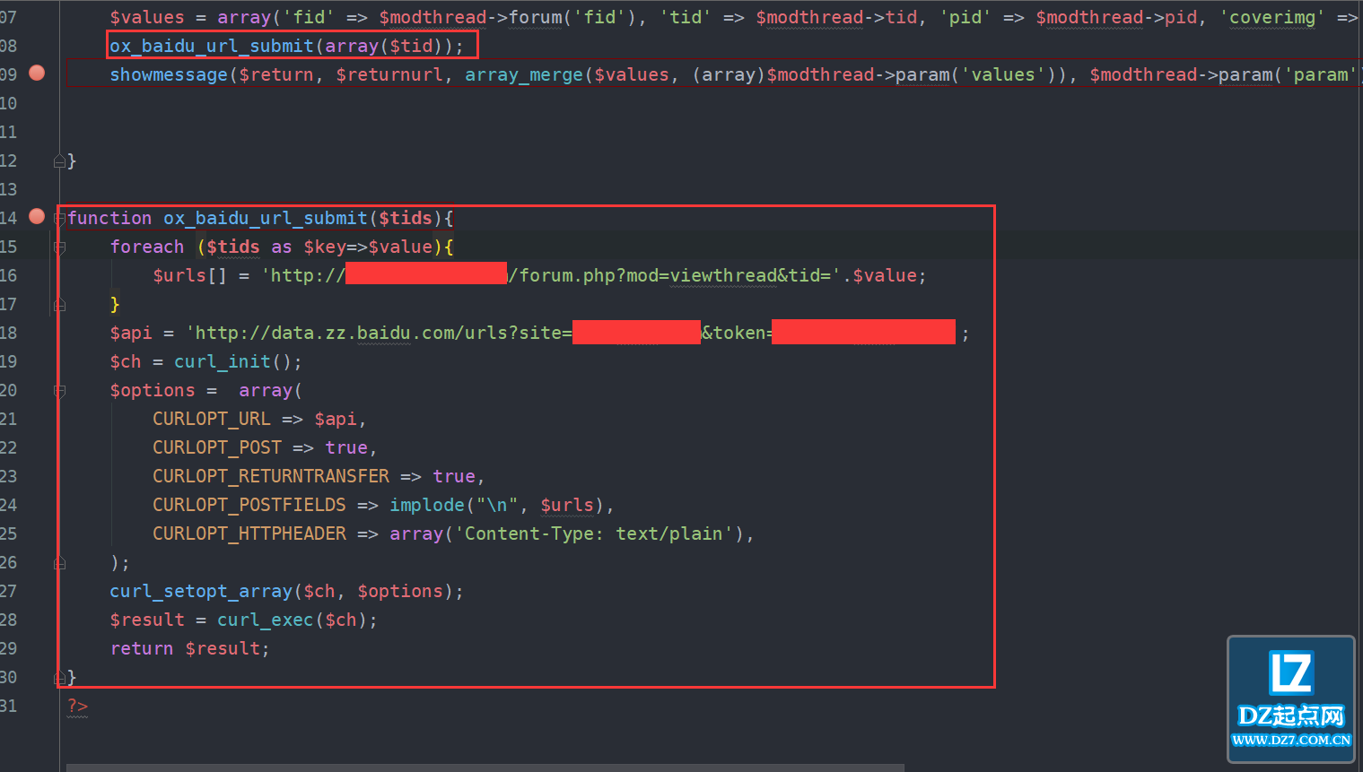Click the PHP closing tag ?>

pos(77,706)
